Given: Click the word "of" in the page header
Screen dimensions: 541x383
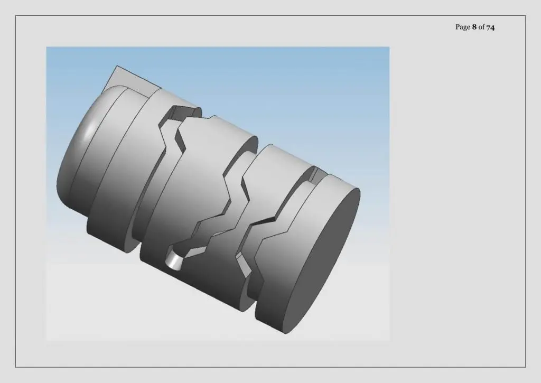Looking at the screenshot, I should (x=481, y=27).
